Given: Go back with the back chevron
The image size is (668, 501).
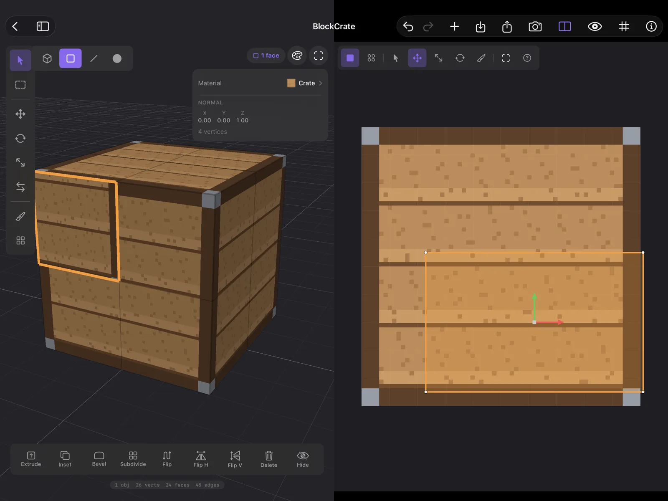Looking at the screenshot, I should point(15,26).
